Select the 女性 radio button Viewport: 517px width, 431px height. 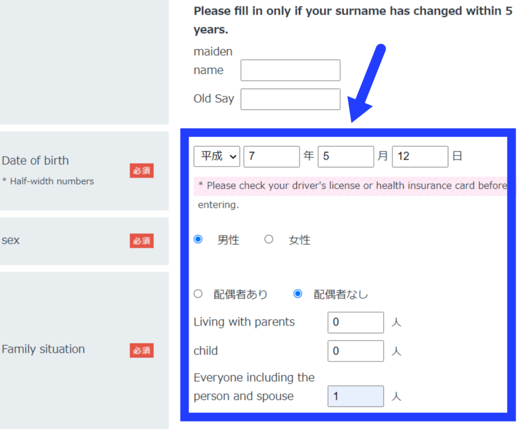click(269, 239)
